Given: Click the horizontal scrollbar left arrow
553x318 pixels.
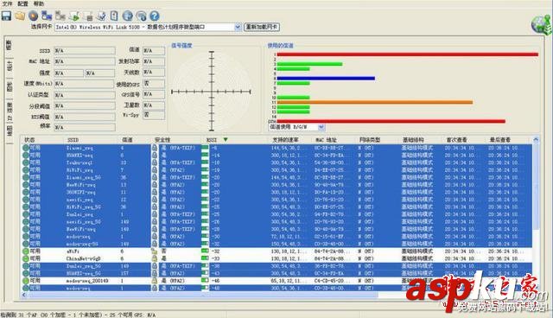Looking at the screenshot, I should [x=24, y=295].
